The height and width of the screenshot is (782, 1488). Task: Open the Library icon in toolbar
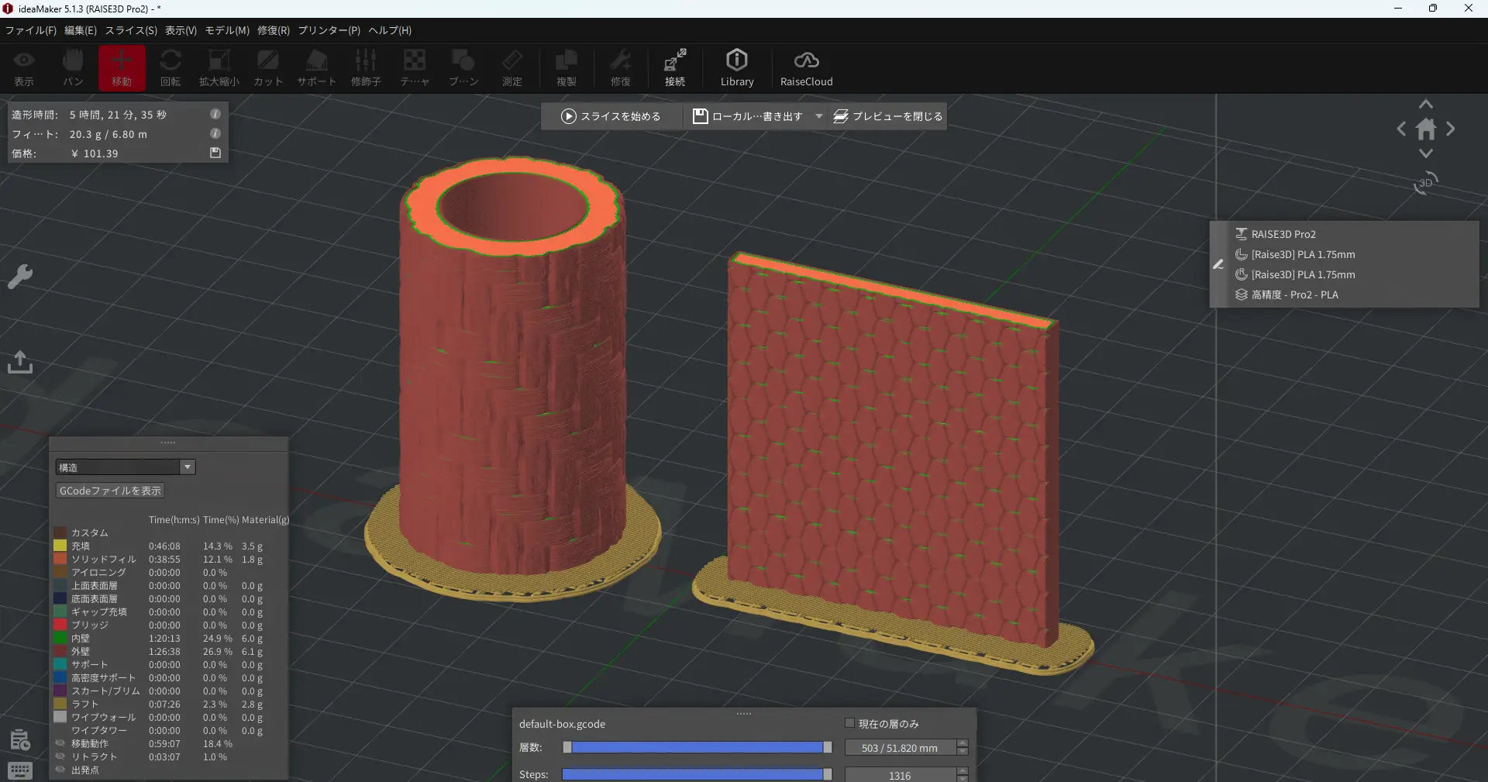click(x=736, y=68)
